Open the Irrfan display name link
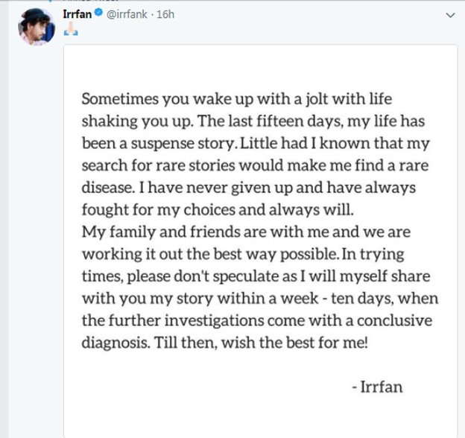This screenshot has width=465, height=438. [78, 15]
